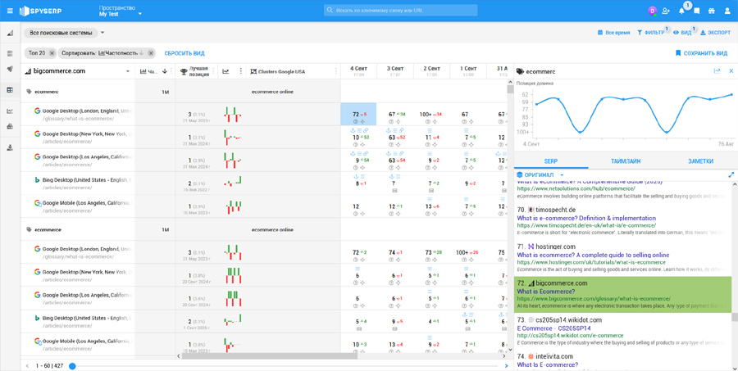Expand the SERP panel to fullscreen
The image size is (738, 371).
[x=731, y=175]
